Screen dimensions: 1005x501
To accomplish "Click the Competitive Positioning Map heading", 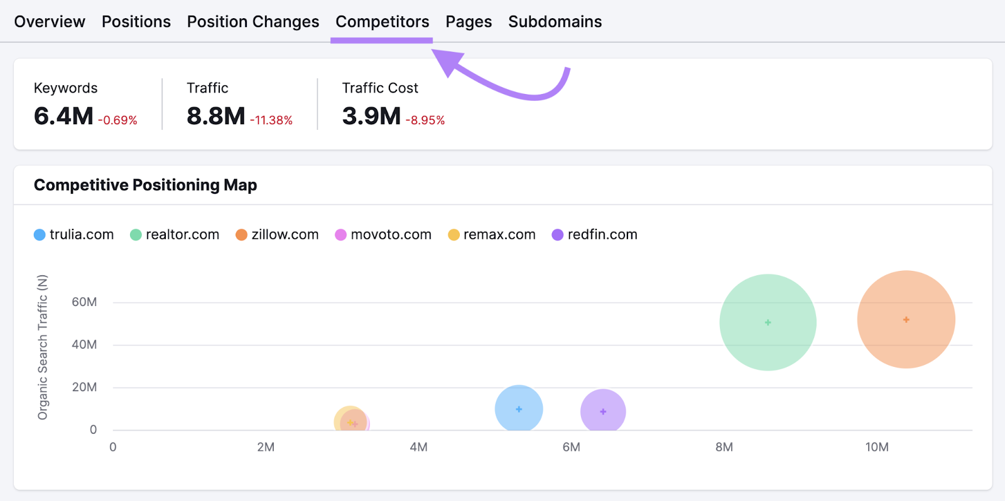I will (x=145, y=185).
